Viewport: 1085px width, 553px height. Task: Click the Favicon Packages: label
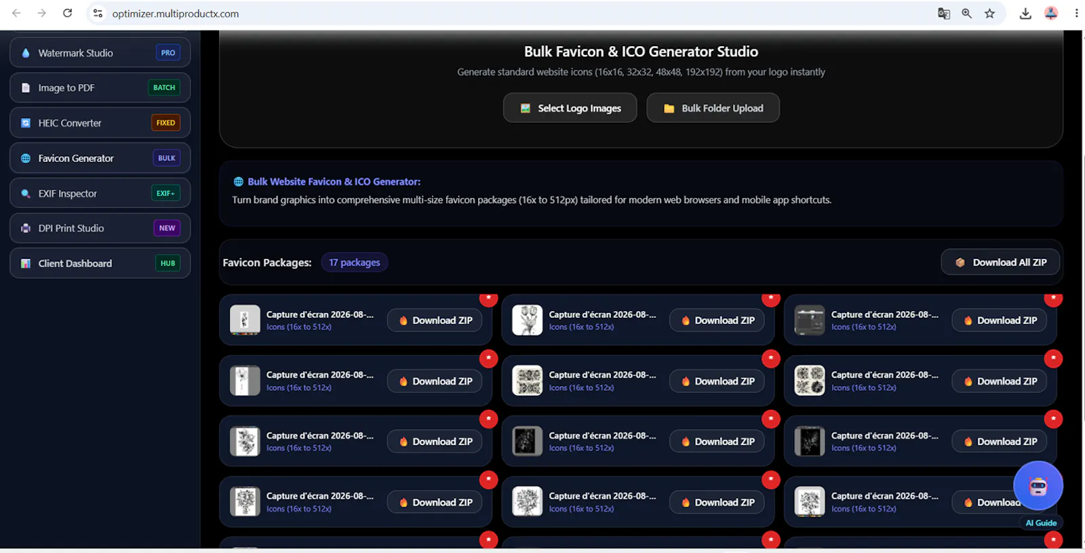(x=267, y=262)
